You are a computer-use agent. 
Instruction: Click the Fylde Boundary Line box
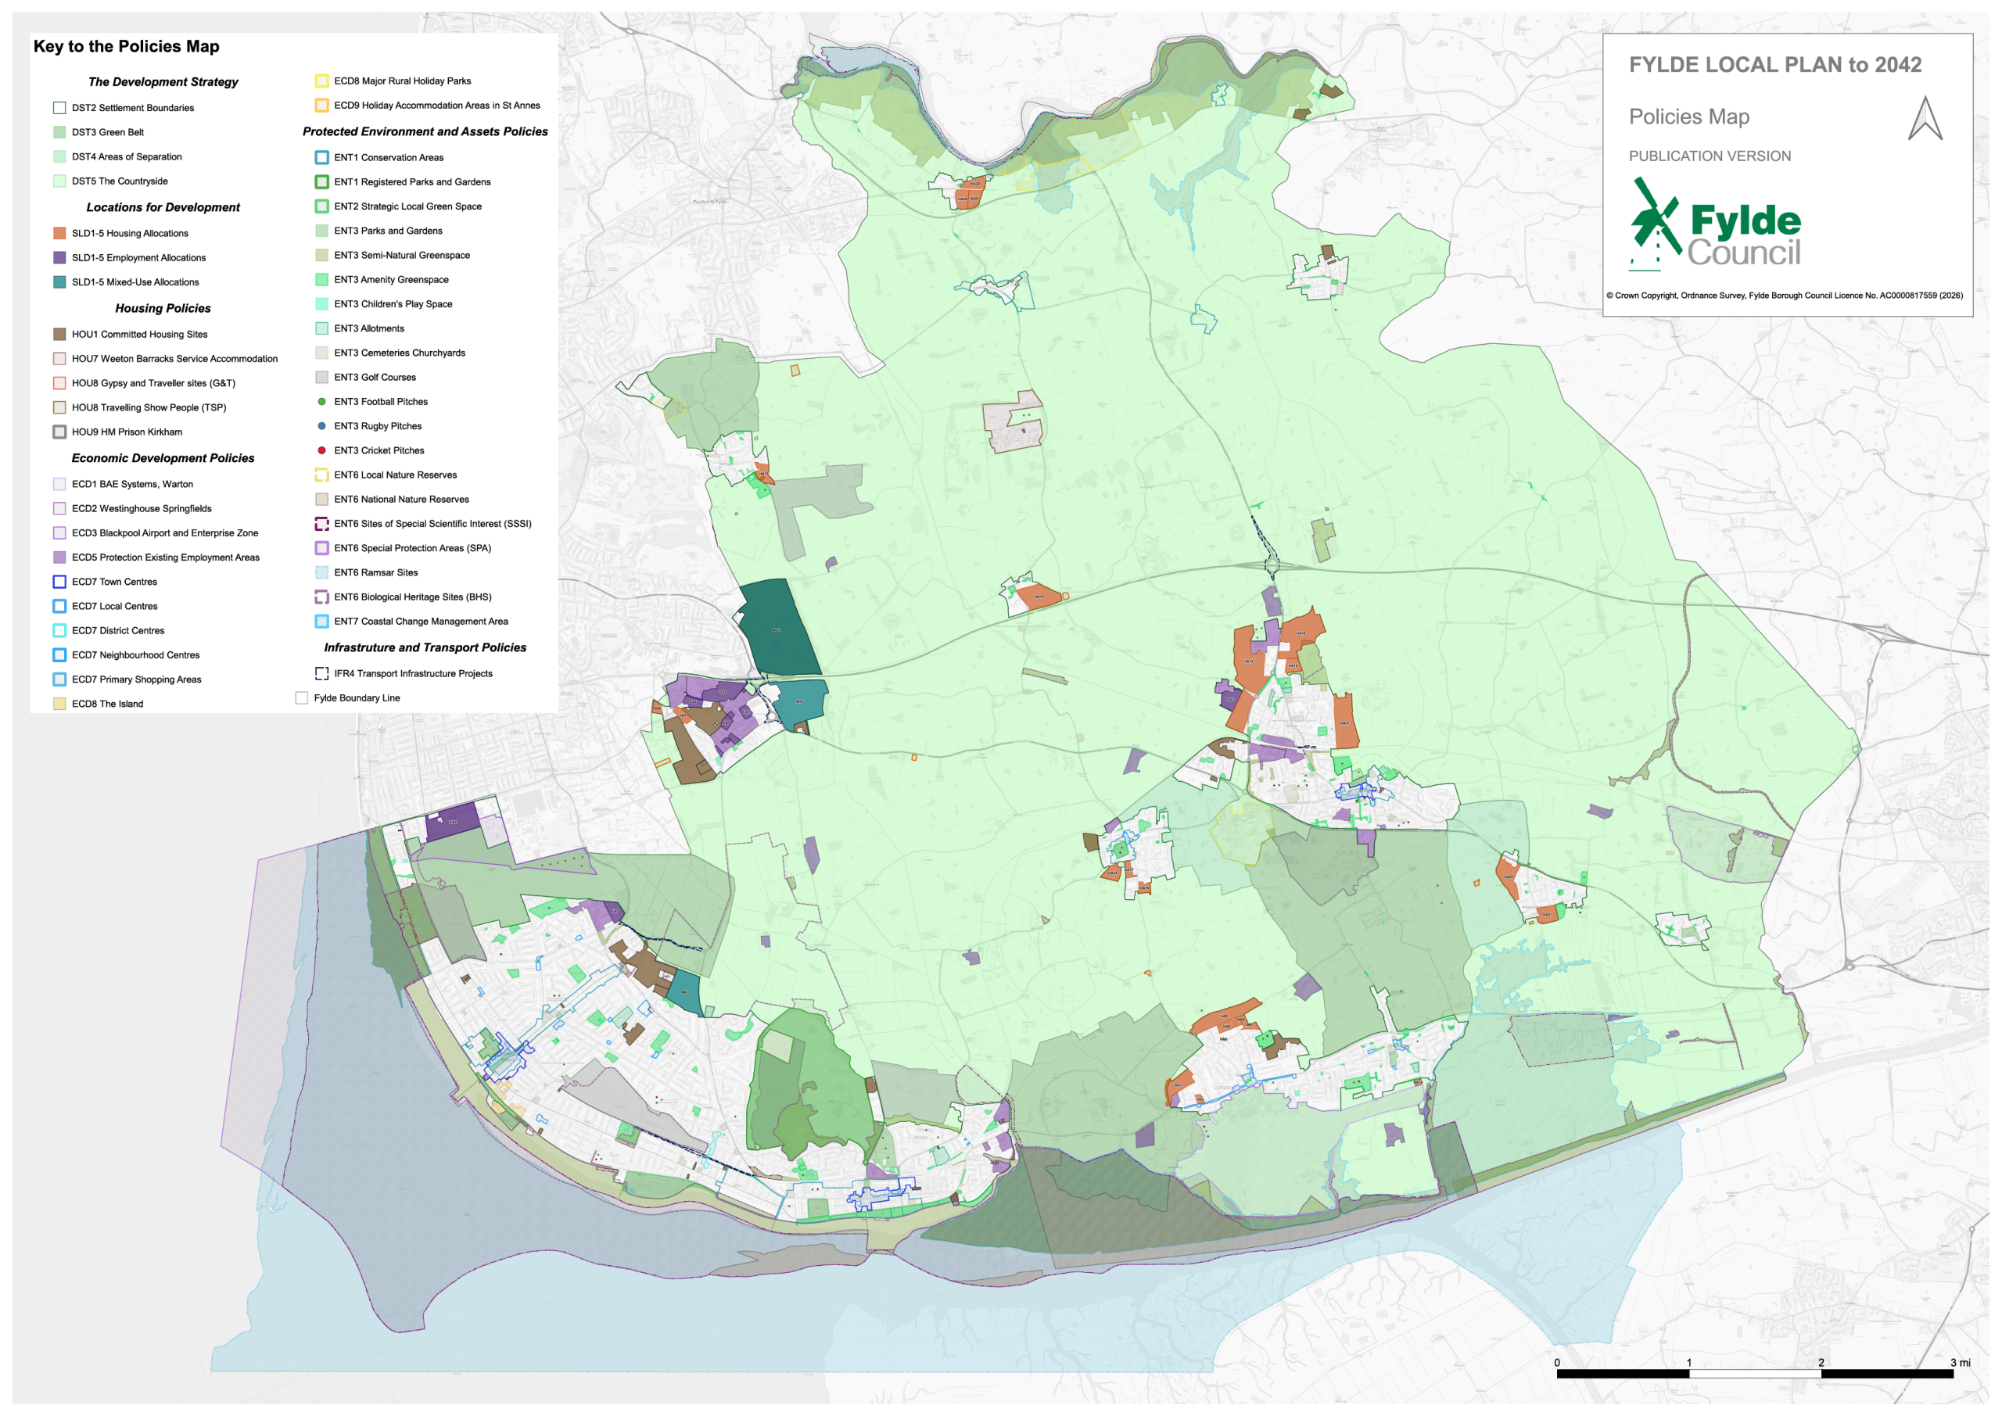302,698
